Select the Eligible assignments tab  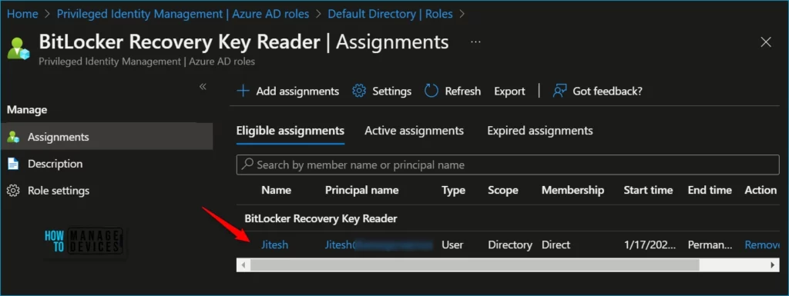pos(290,131)
